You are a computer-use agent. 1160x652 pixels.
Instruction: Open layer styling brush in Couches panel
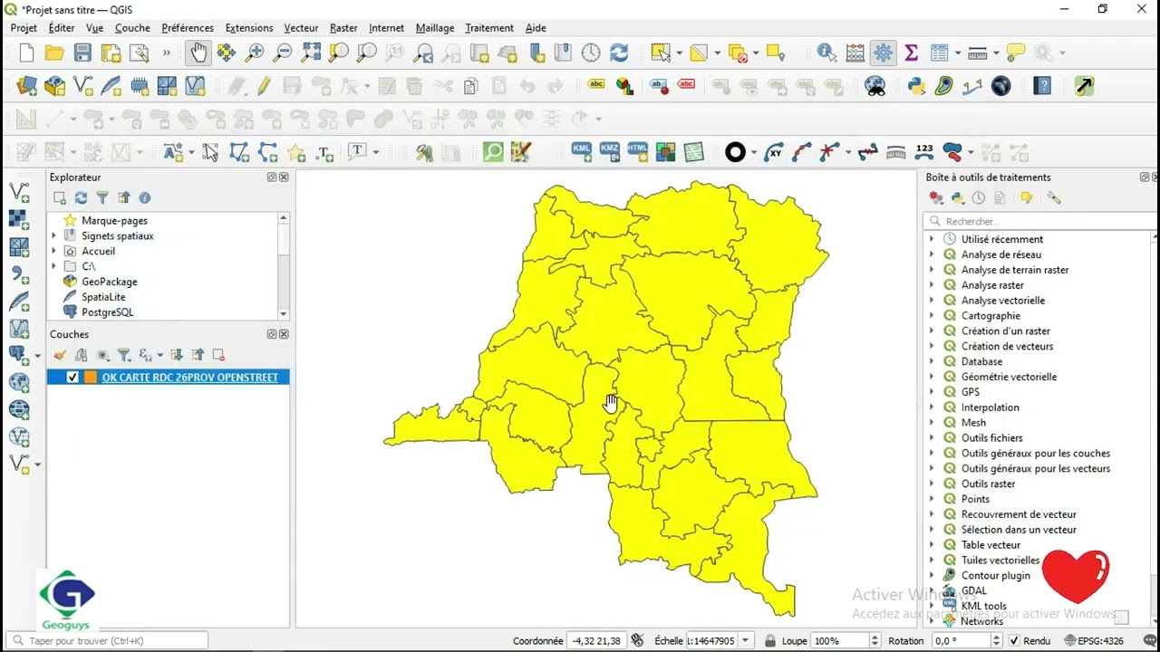point(60,355)
